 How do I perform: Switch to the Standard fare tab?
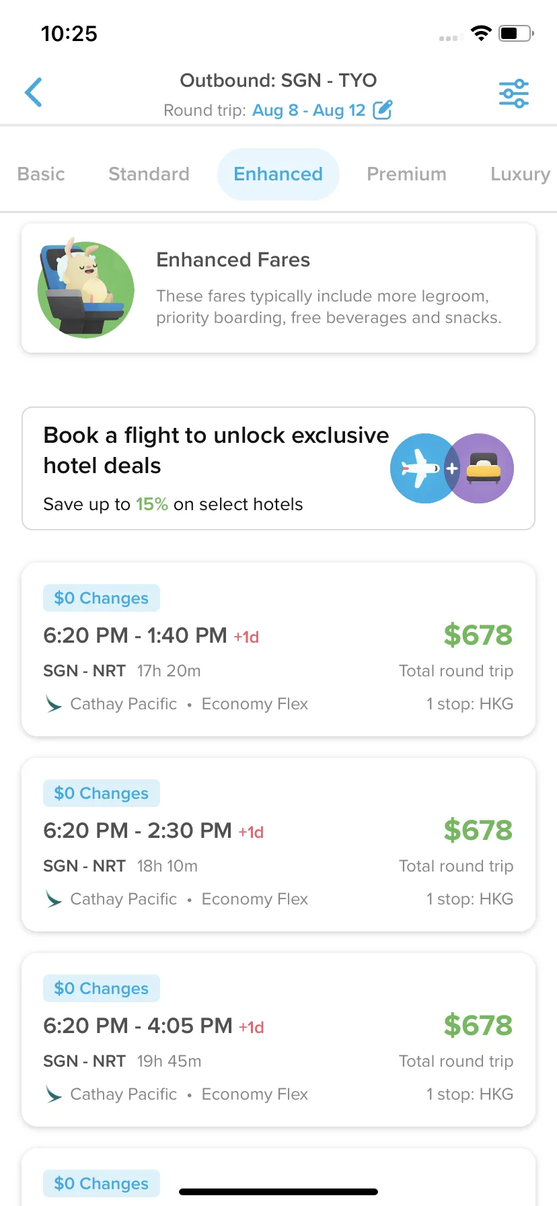(149, 174)
